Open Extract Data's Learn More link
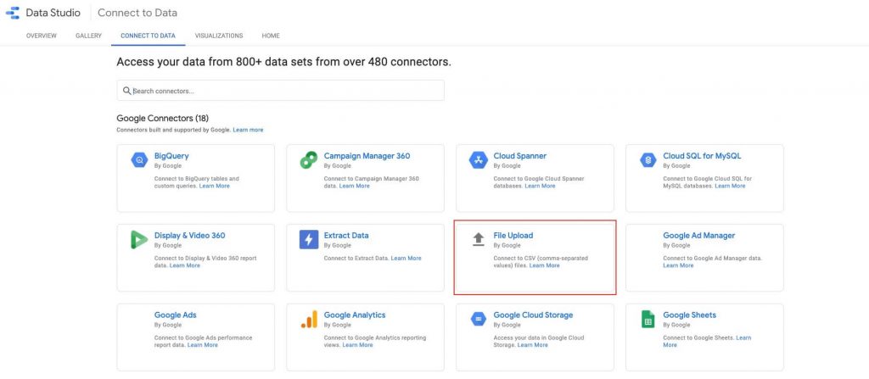Viewport: 869px width, 379px height. coord(406,259)
